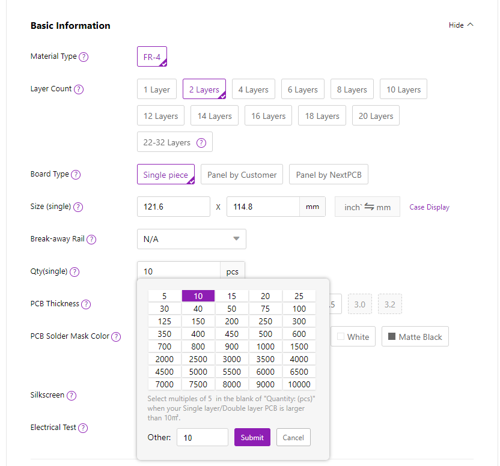This screenshot has height=466, width=500.
Task: Click help icon next to Silkscreen
Action: (x=72, y=396)
